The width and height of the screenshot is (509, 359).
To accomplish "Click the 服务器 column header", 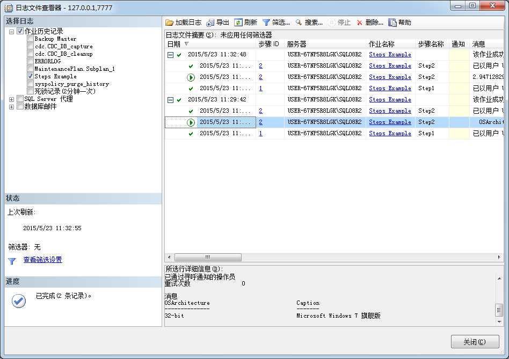I will pyautogui.click(x=325, y=44).
